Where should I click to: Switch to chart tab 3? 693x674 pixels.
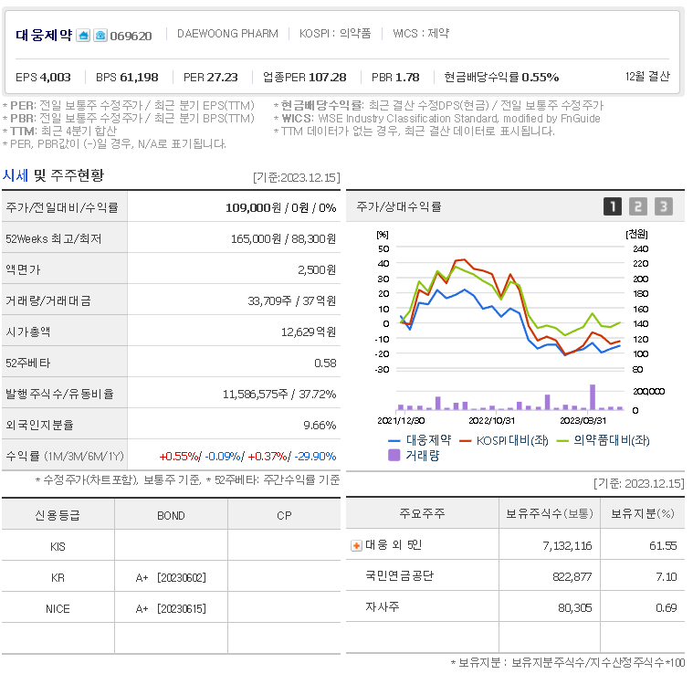coord(664,206)
